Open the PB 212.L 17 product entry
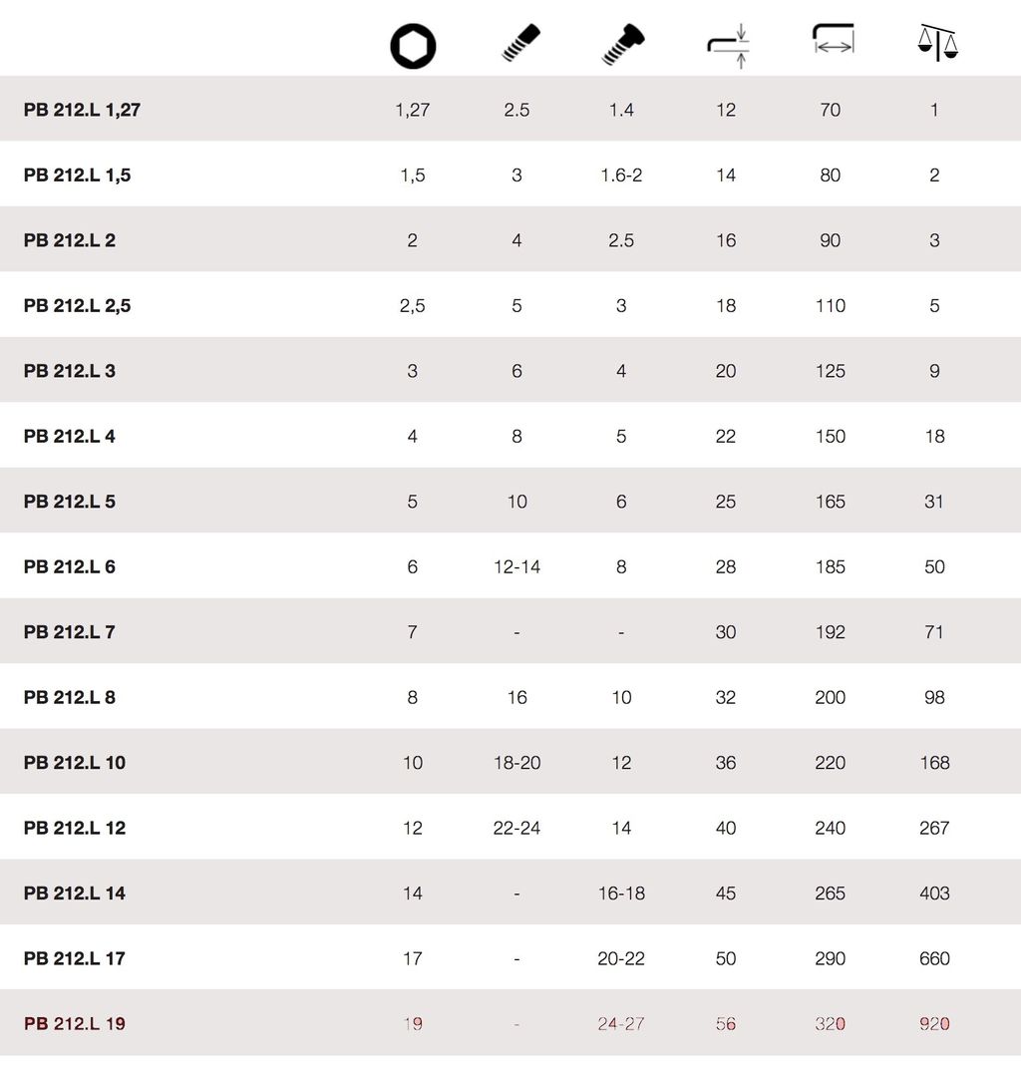 pos(75,958)
